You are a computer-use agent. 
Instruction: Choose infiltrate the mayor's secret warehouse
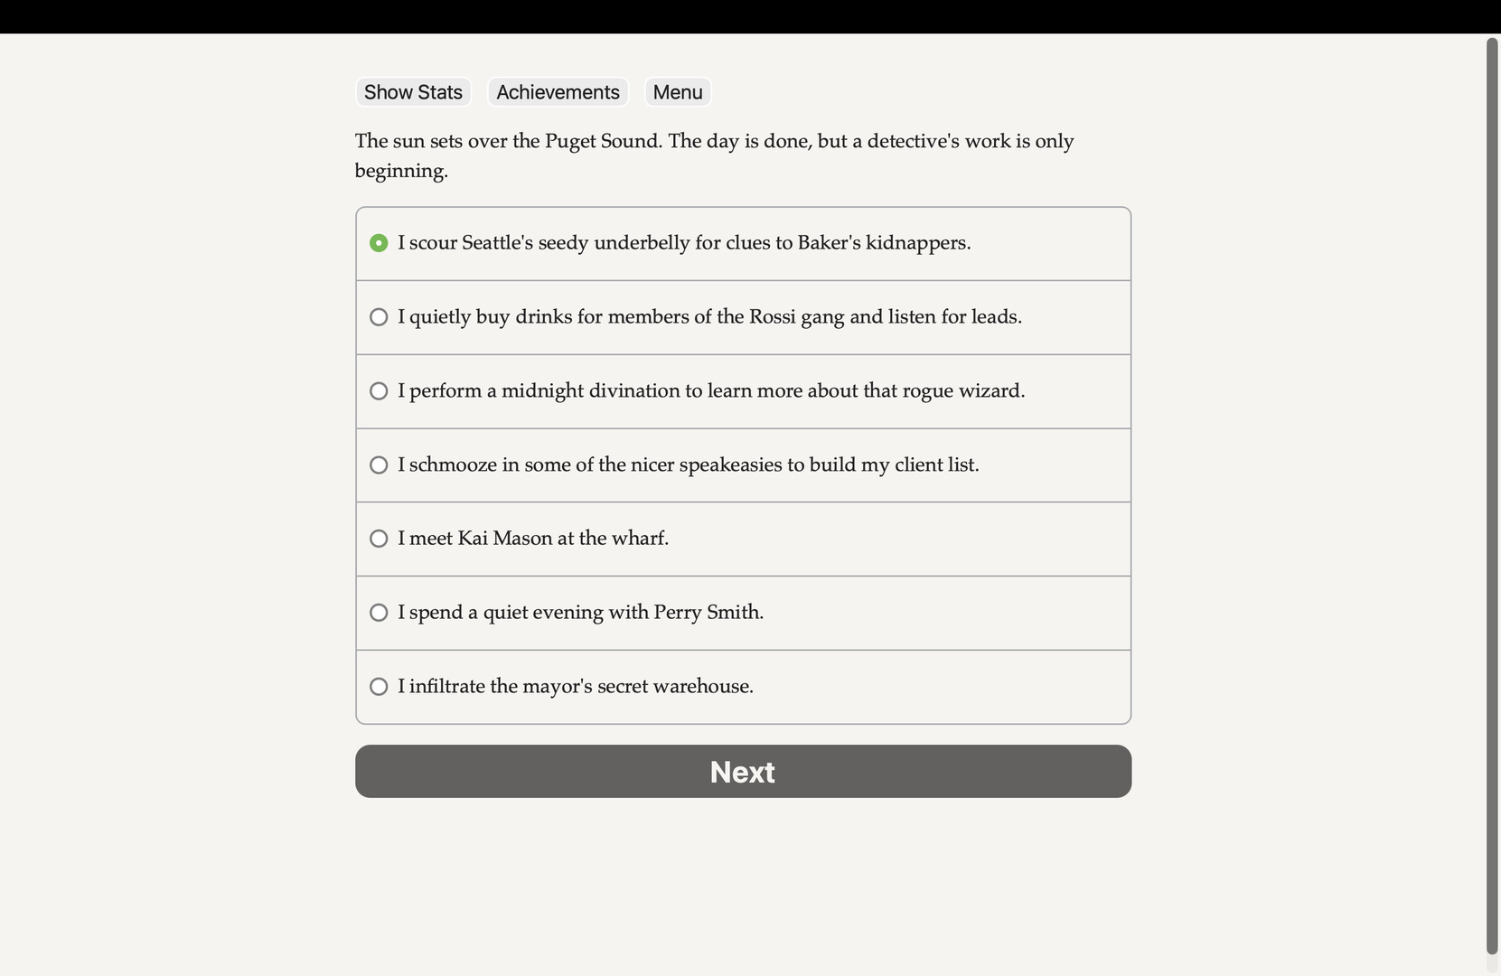[x=379, y=687]
